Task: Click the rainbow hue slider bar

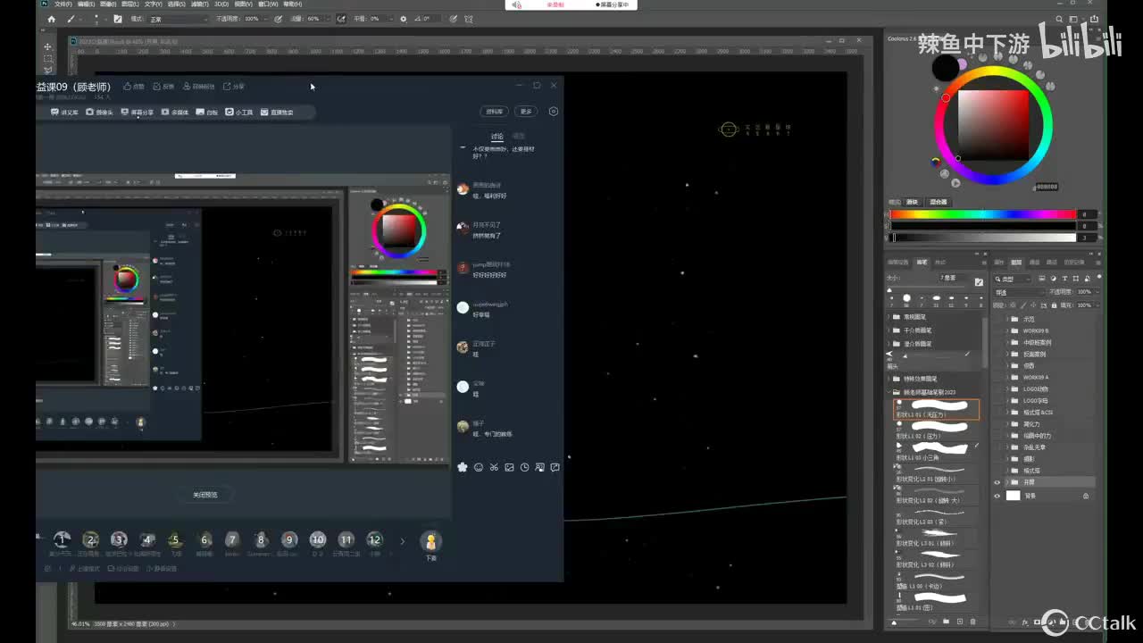Action: 982,214
